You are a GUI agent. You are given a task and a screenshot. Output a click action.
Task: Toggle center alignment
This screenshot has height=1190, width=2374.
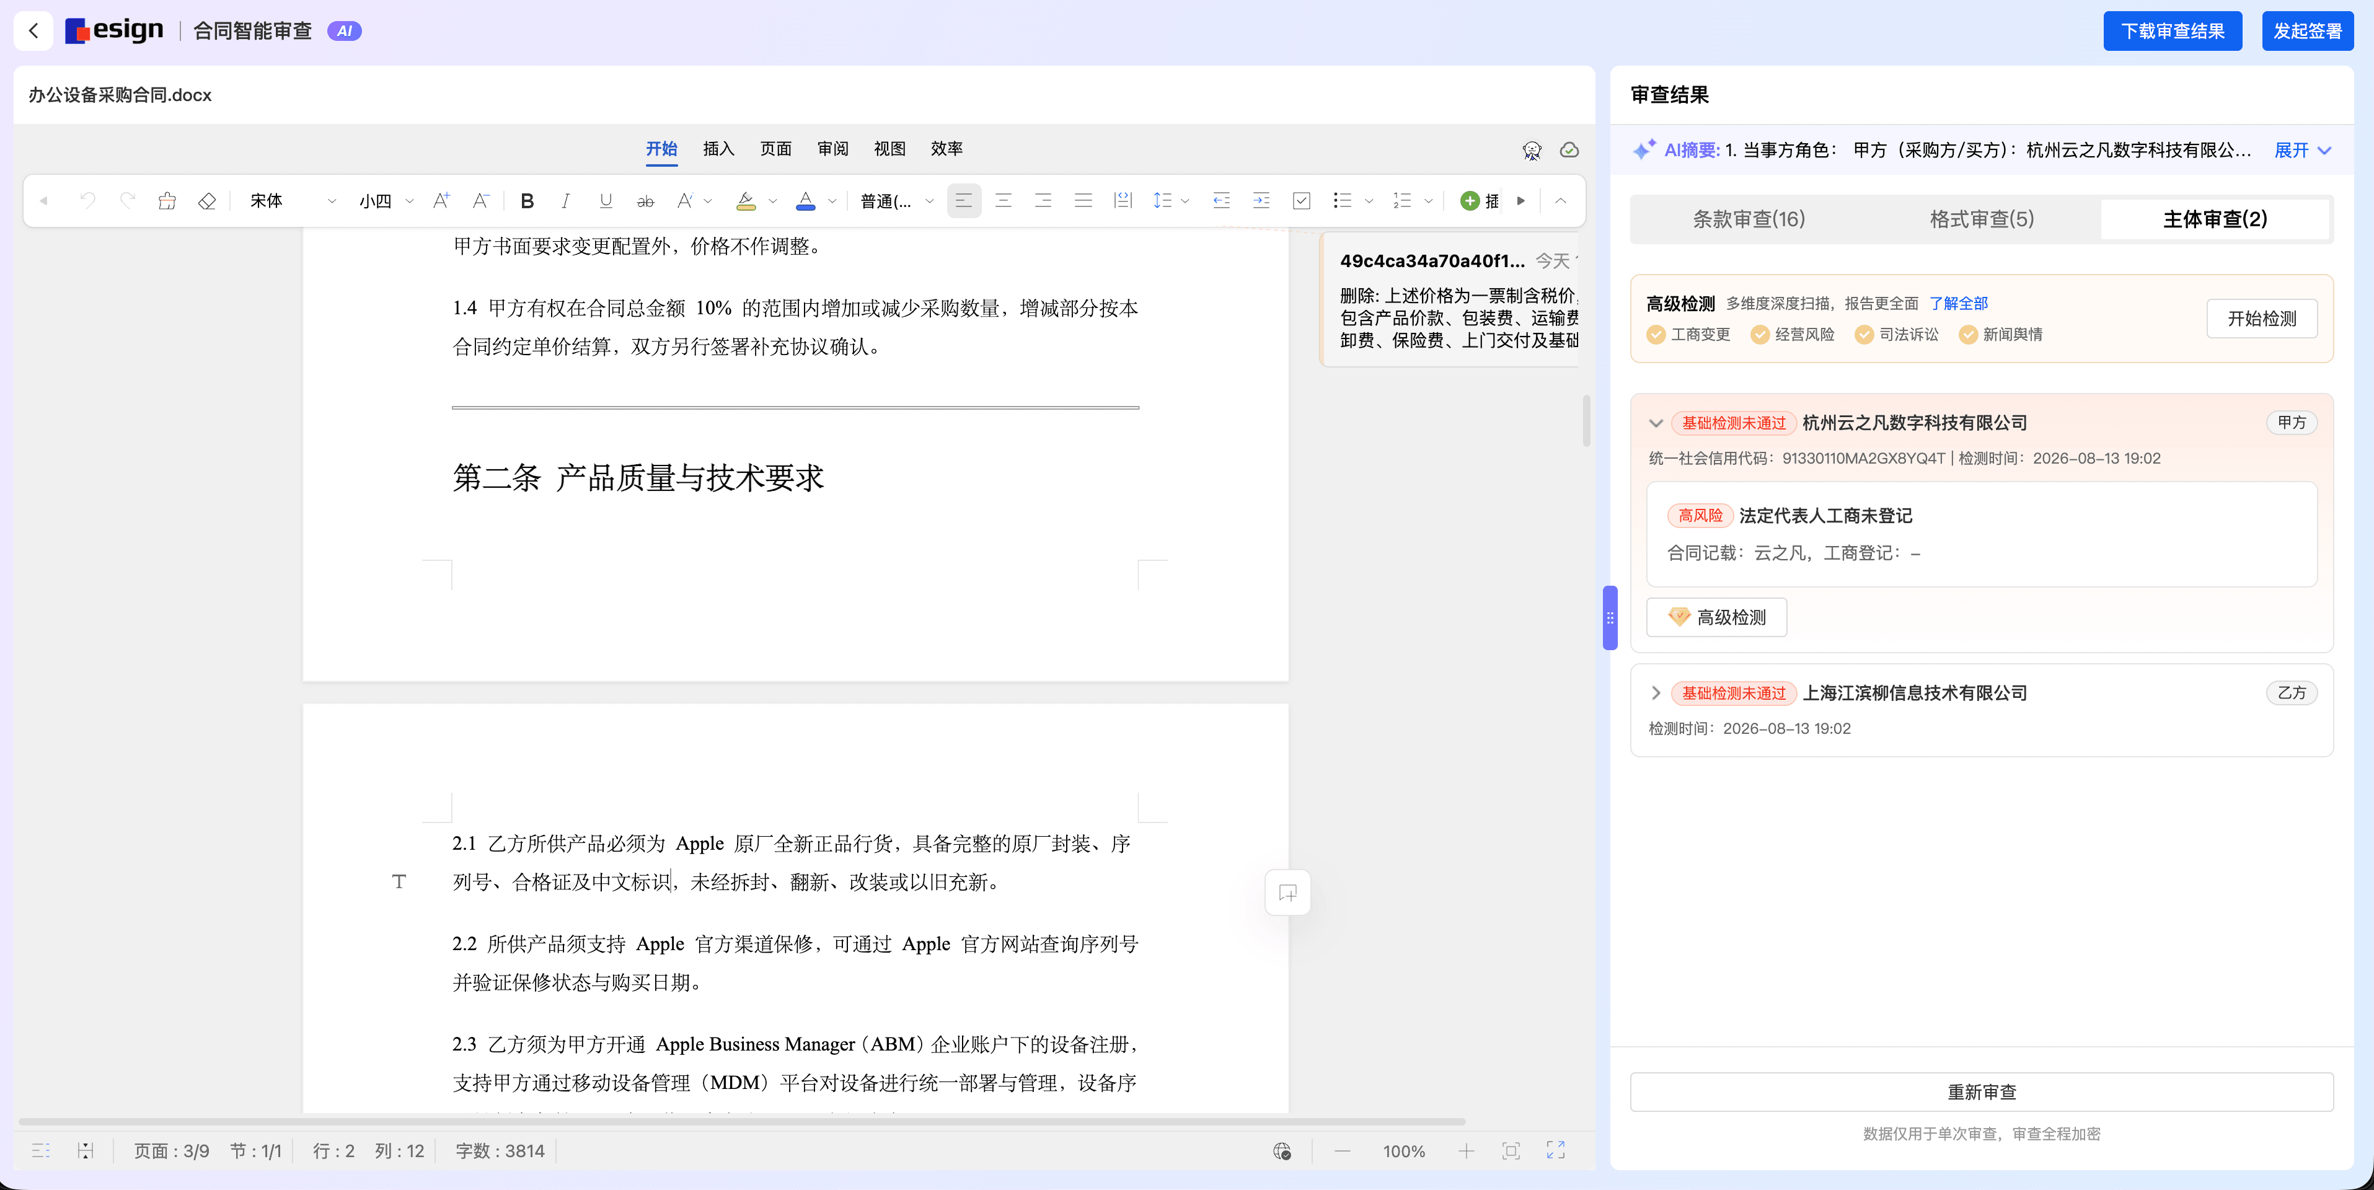1004,200
